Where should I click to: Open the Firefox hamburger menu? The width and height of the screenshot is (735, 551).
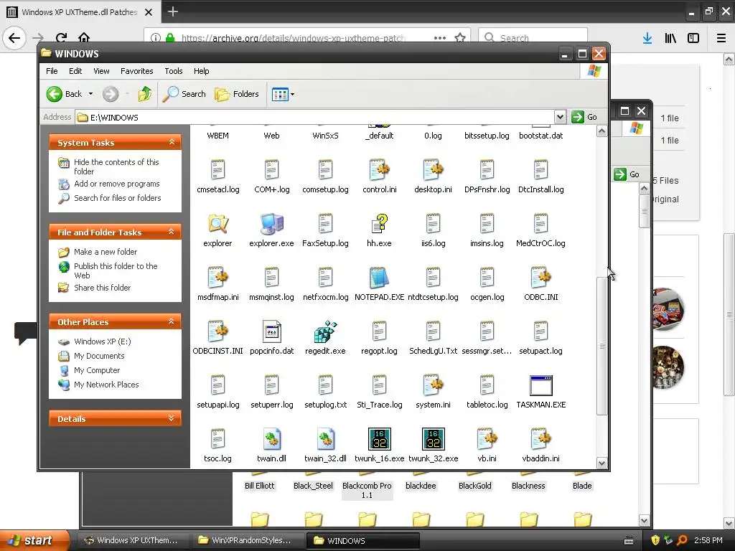[721, 38]
